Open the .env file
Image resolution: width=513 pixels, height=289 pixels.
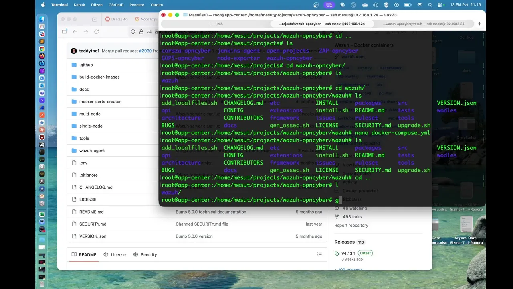click(x=83, y=163)
